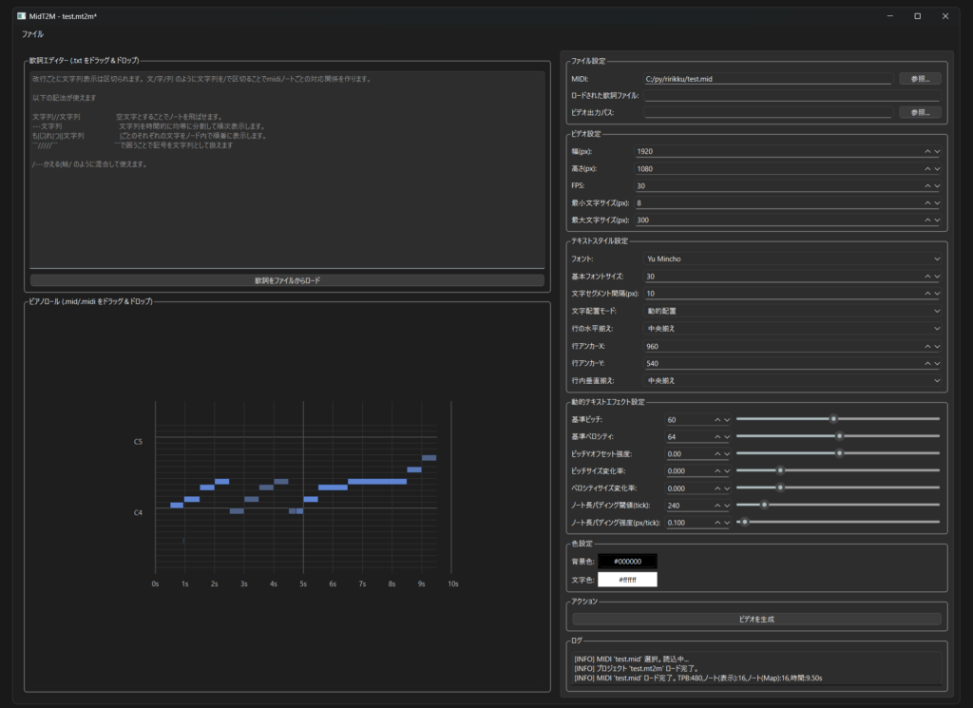Increase 幅(px) using its up arrow
The width and height of the screenshot is (973, 708).
(x=926, y=151)
